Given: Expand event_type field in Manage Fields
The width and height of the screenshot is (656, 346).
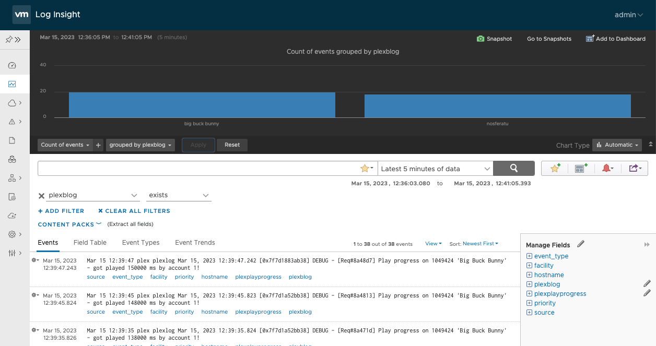Looking at the screenshot, I should [x=529, y=256].
